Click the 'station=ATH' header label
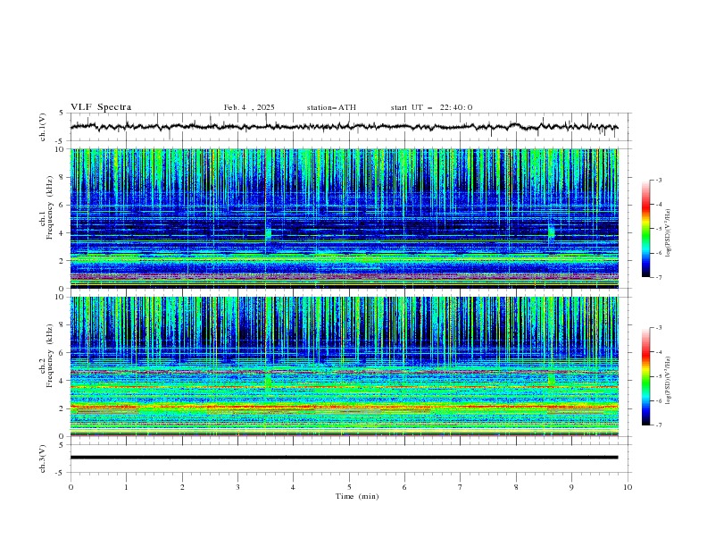 pos(331,107)
